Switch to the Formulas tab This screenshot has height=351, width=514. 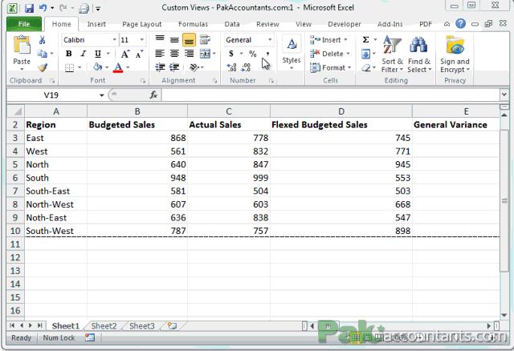coord(193,24)
